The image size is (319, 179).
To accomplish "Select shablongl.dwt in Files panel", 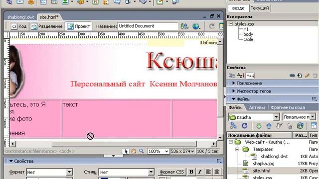I will (x=274, y=157).
